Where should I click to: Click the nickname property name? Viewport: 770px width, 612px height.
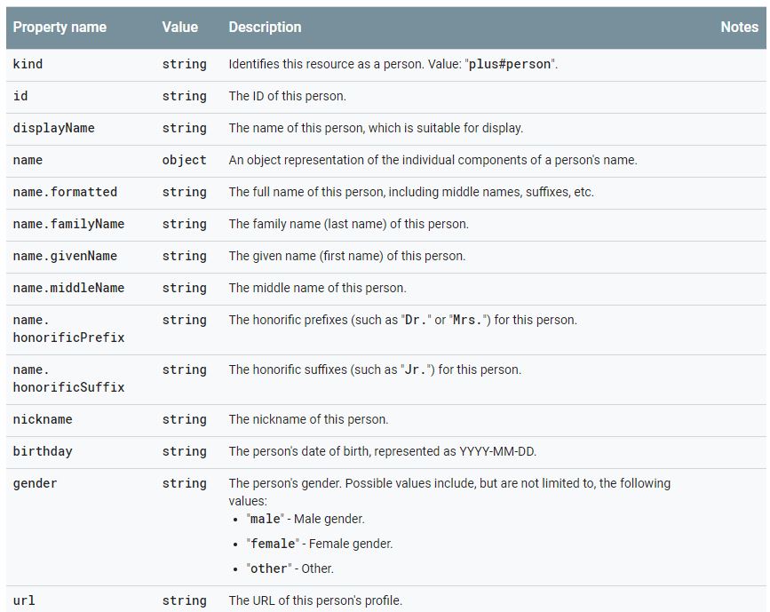pos(43,419)
